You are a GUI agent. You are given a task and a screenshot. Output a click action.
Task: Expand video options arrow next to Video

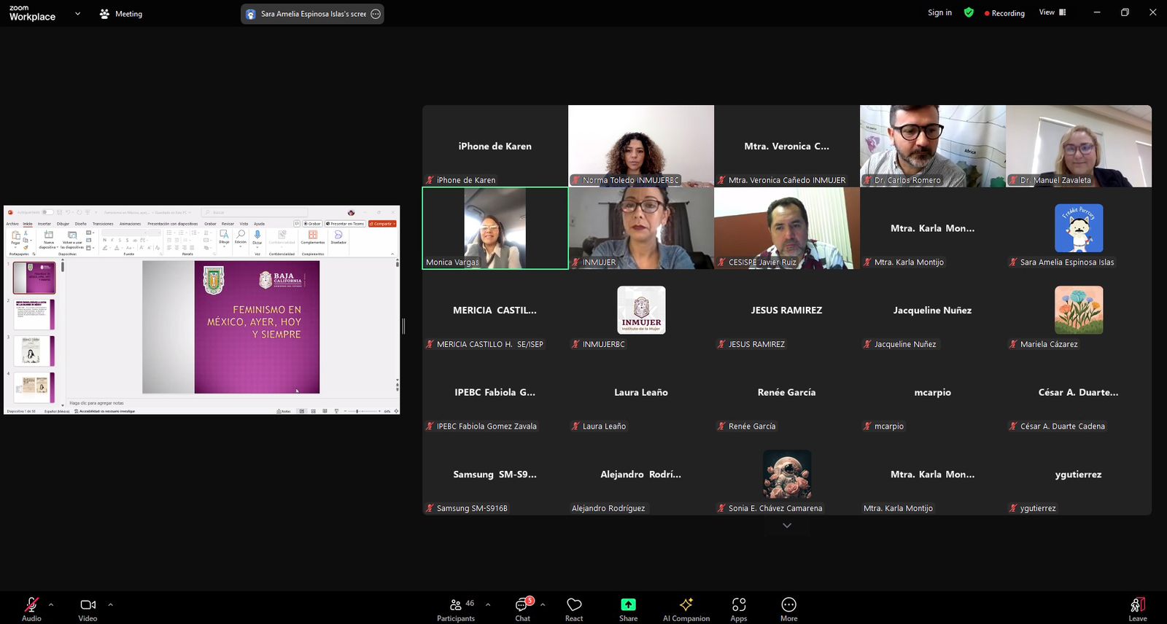[x=110, y=604]
